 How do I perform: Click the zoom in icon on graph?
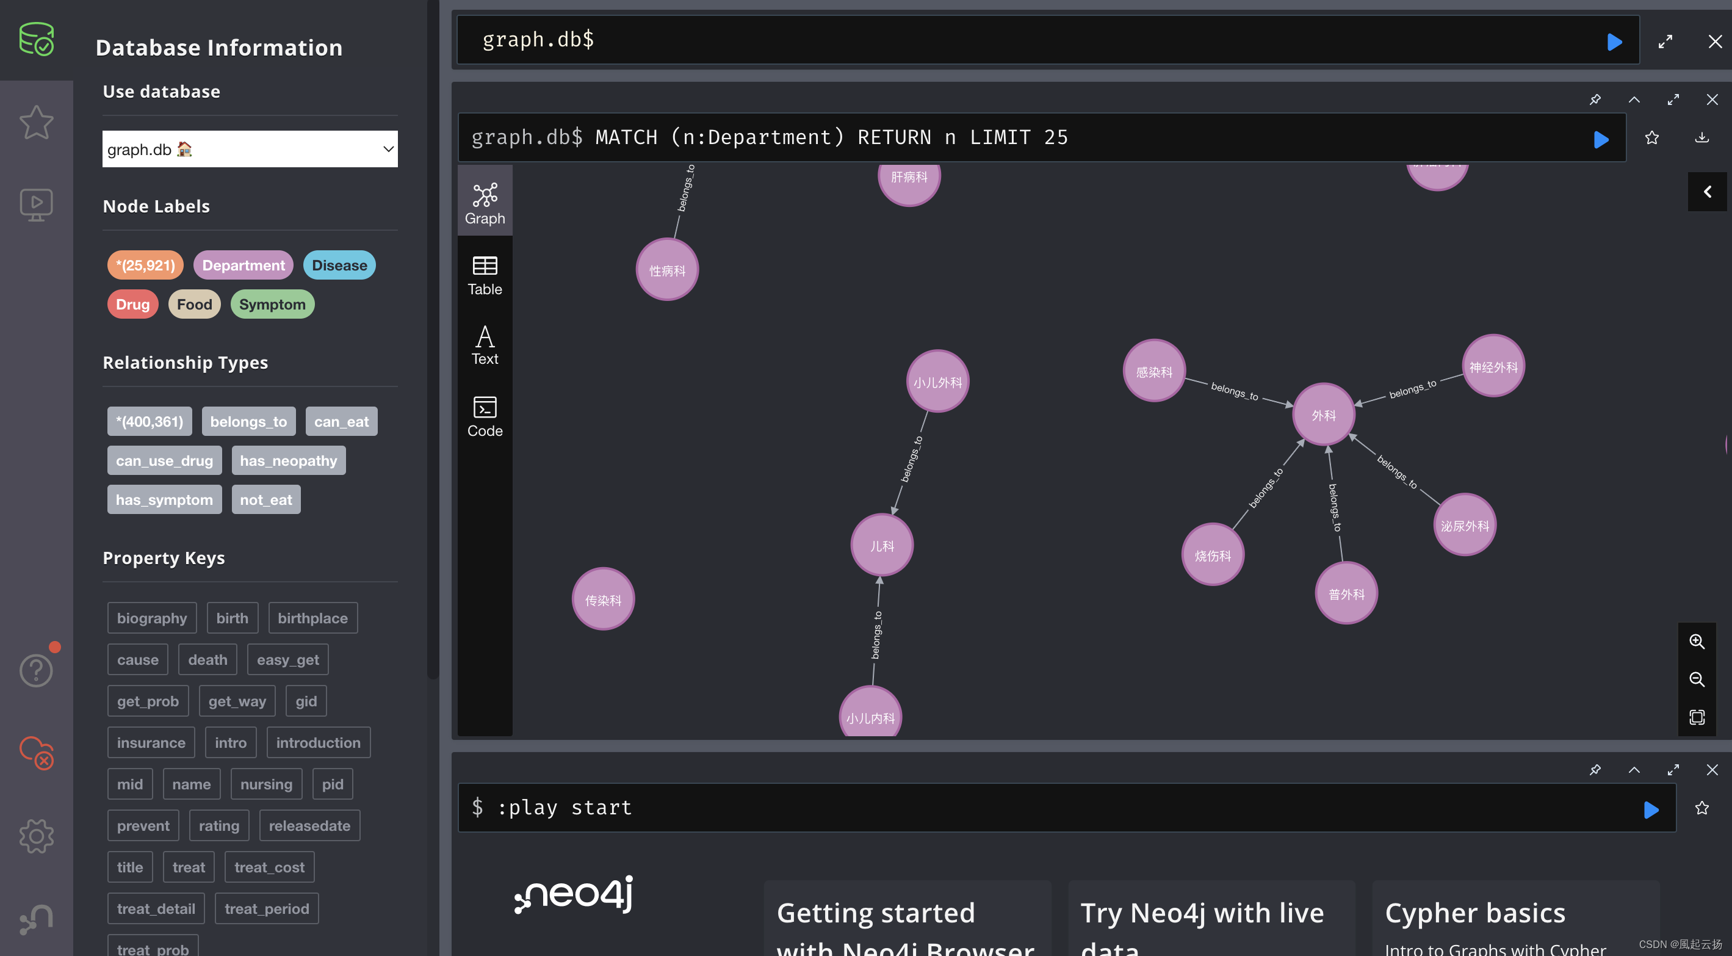pyautogui.click(x=1697, y=641)
